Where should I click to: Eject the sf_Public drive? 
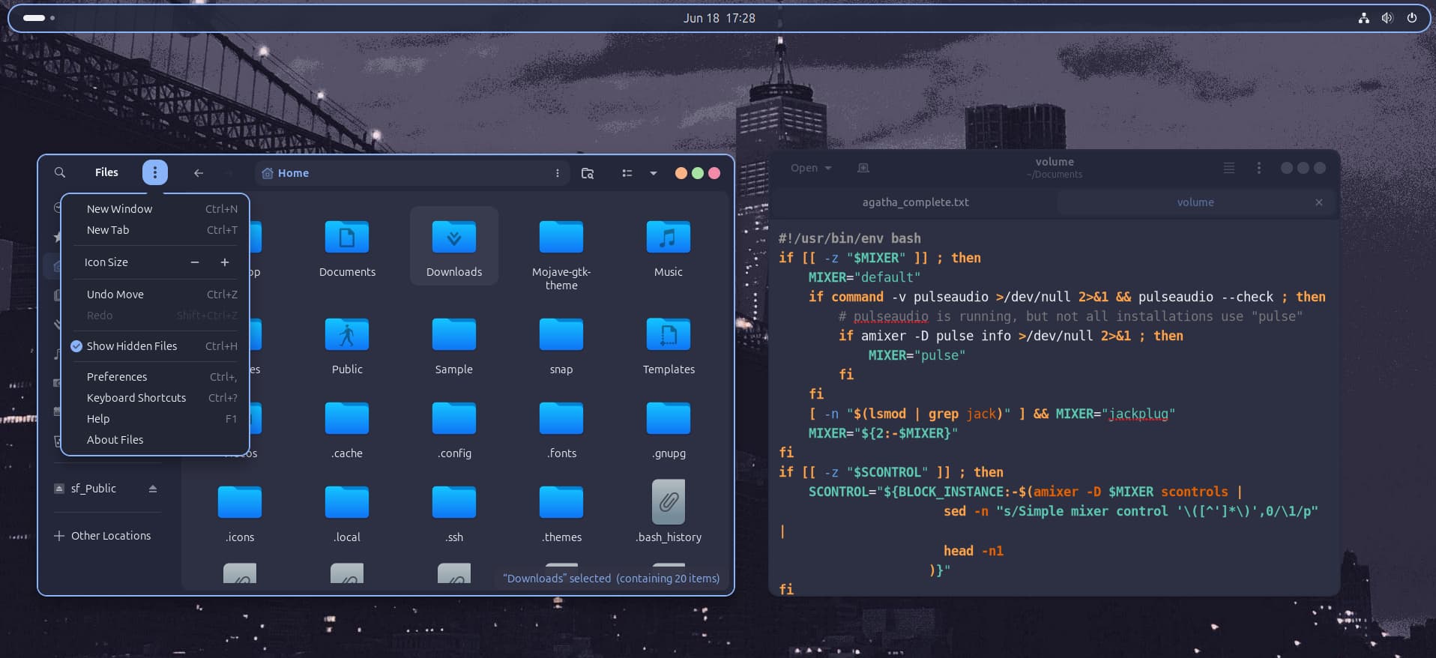coord(153,489)
